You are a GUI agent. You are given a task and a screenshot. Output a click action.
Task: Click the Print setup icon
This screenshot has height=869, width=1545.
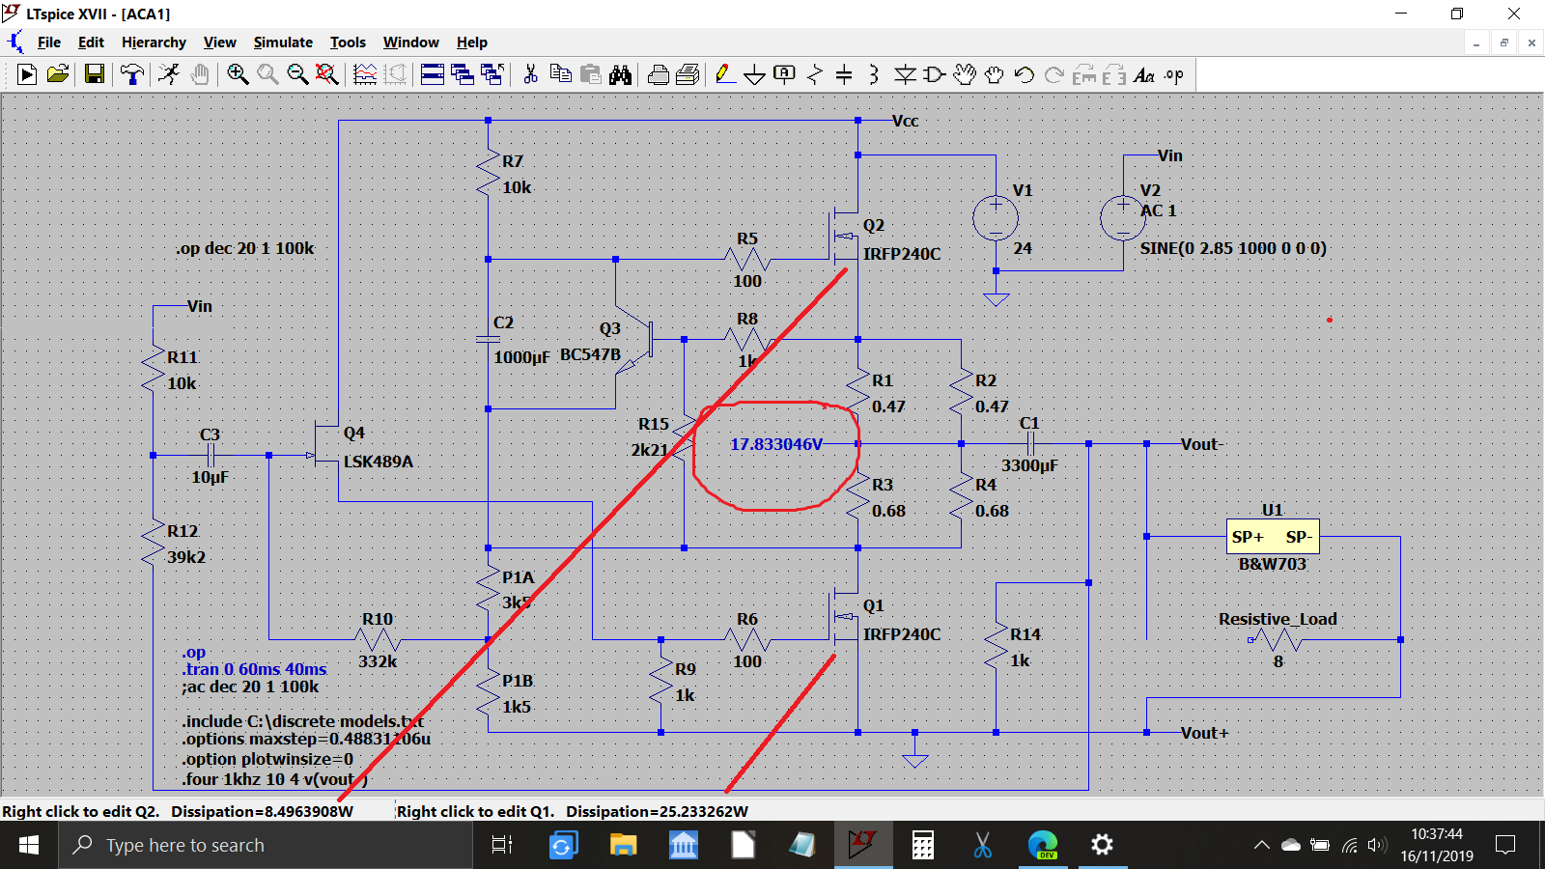pyautogui.click(x=659, y=74)
